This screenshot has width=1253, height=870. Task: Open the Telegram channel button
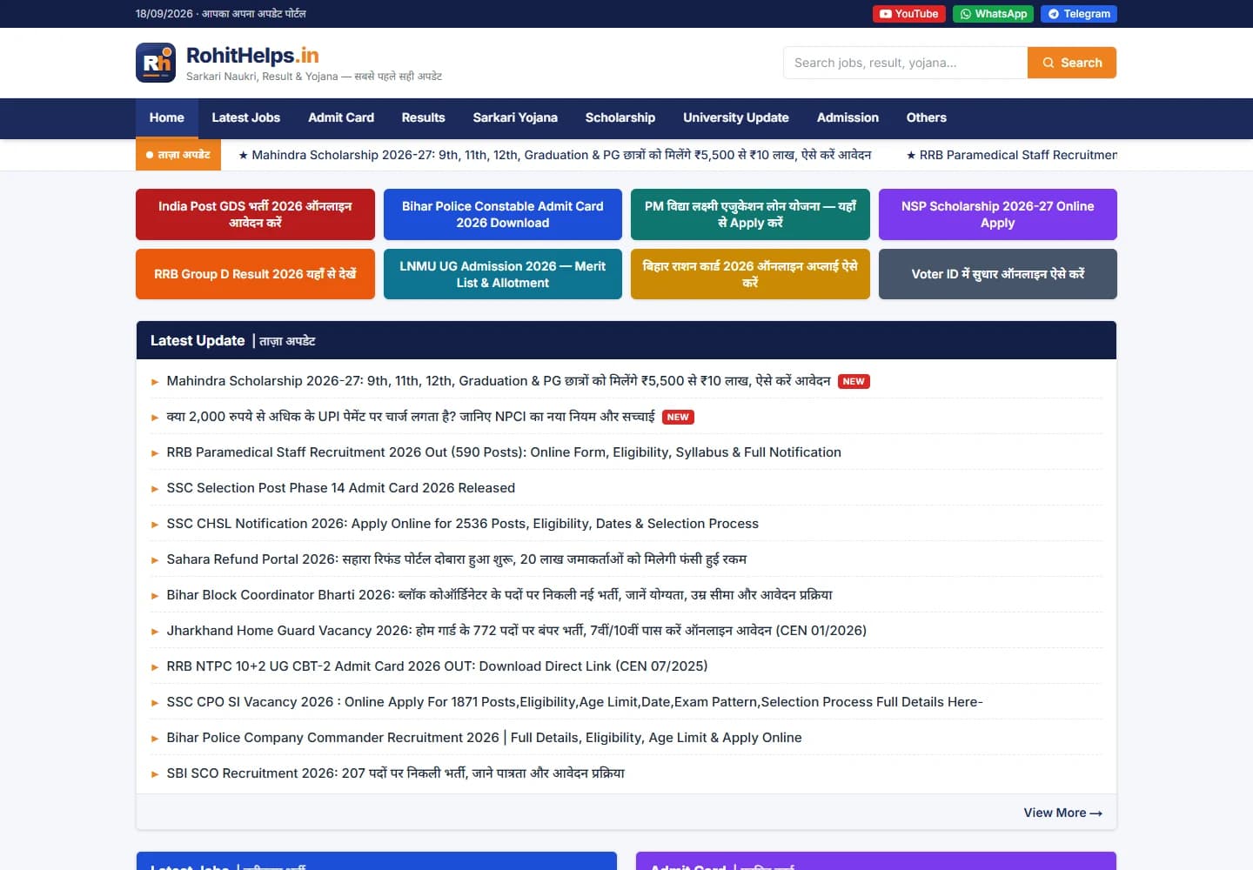coord(1079,14)
